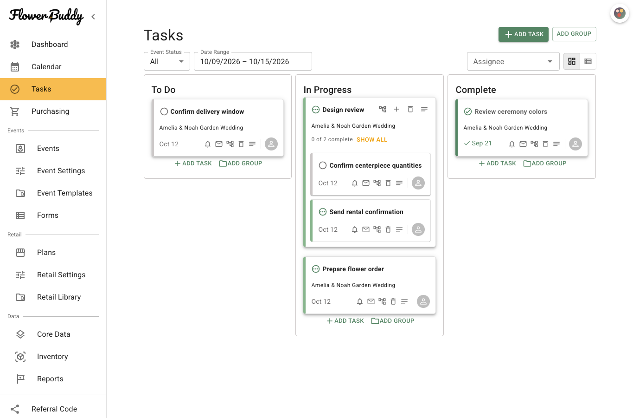Click notes icon on Send rental confirmation

(x=399, y=229)
